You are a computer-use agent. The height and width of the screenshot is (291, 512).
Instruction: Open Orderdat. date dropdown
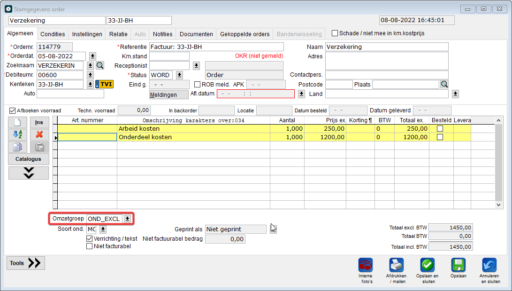coord(92,56)
